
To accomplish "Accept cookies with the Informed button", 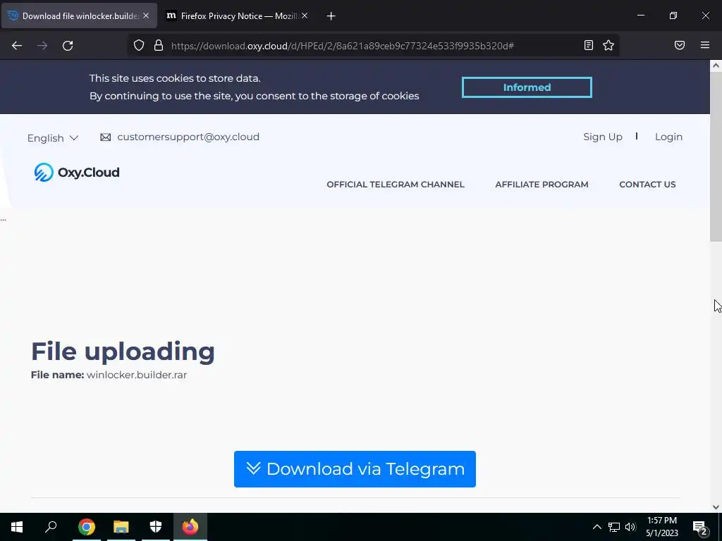I will pyautogui.click(x=527, y=87).
